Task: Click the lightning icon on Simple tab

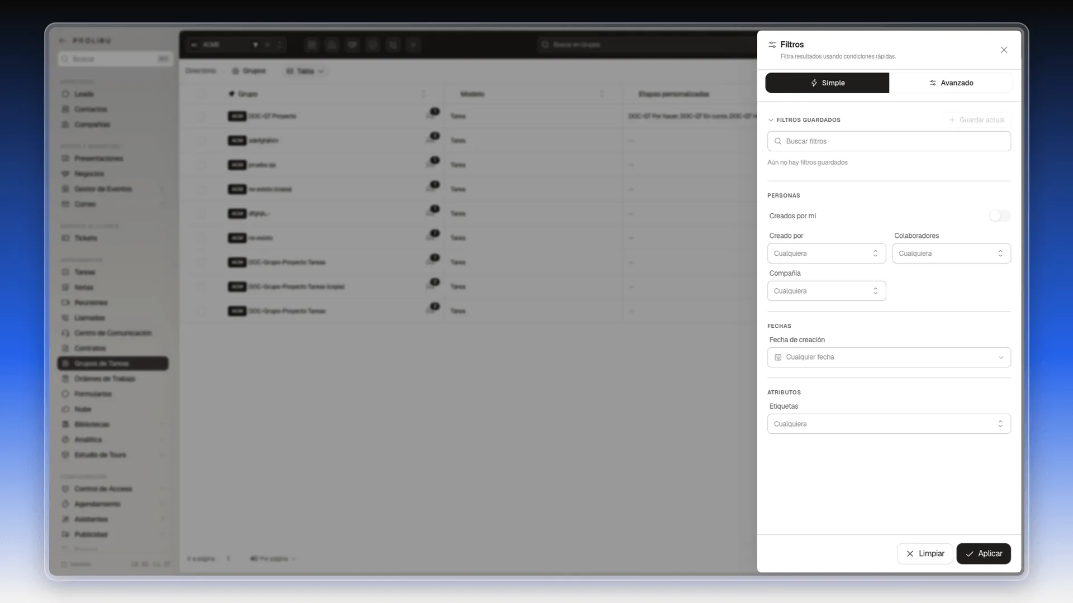Action: click(814, 83)
